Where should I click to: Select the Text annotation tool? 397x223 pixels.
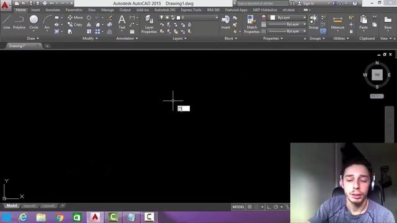click(x=122, y=22)
